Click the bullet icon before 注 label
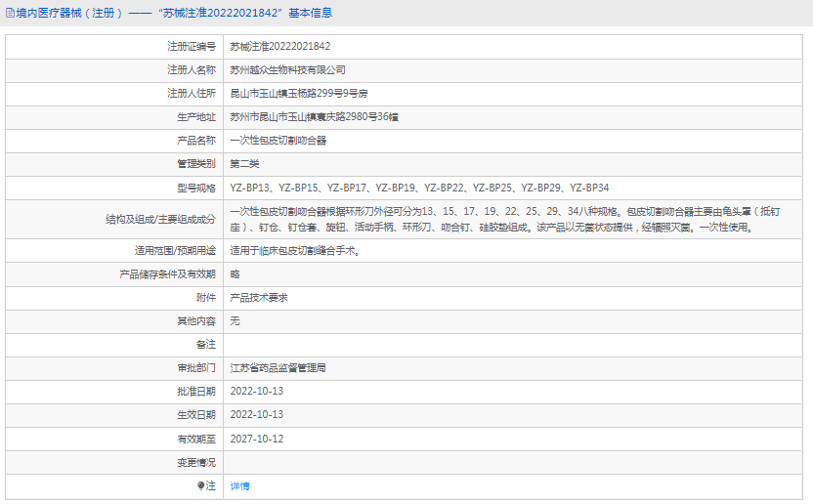This screenshot has height=504, width=813. 200,485
